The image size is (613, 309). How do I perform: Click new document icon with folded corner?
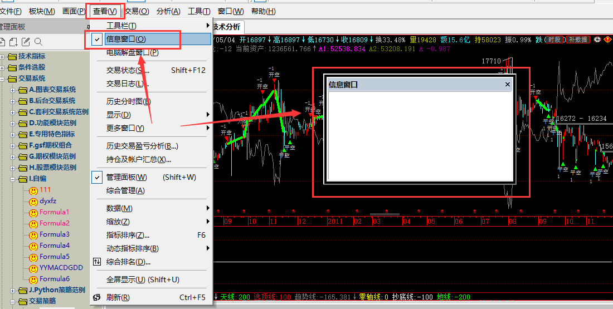14,42
